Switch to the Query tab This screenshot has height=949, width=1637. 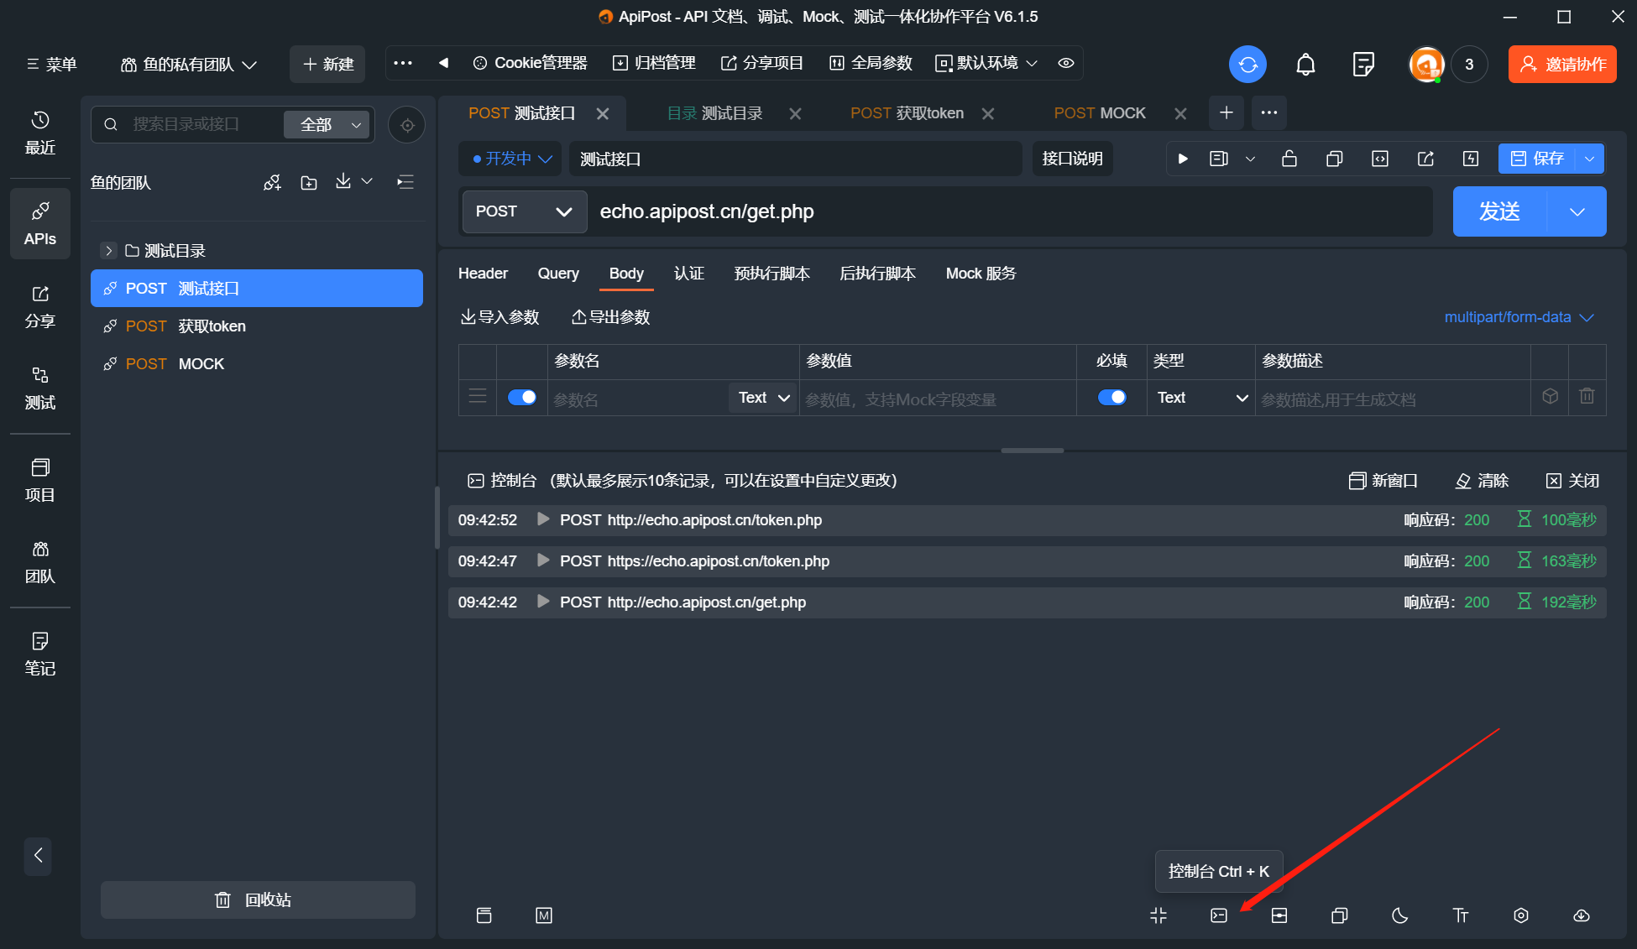pyautogui.click(x=558, y=274)
